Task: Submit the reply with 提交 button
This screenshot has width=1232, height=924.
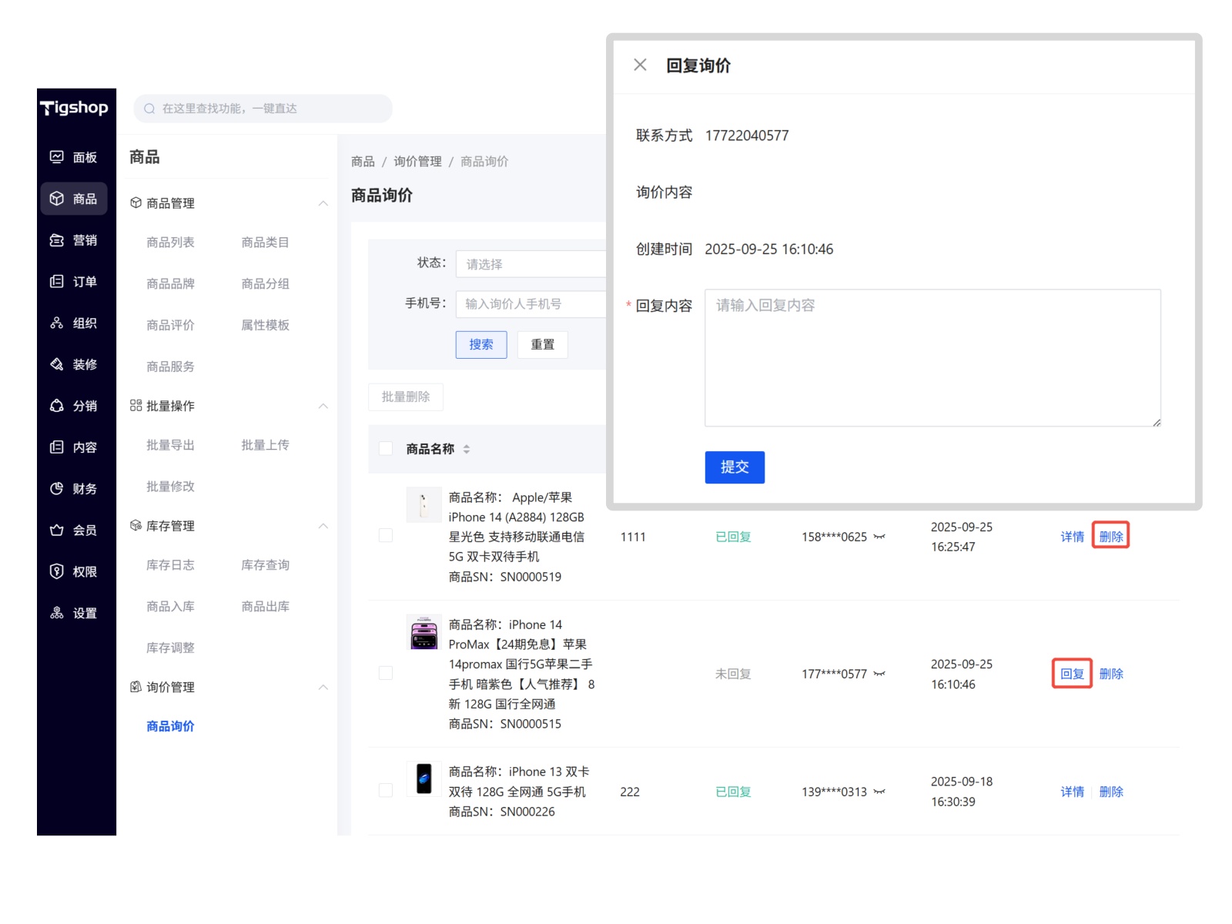Action: tap(734, 467)
